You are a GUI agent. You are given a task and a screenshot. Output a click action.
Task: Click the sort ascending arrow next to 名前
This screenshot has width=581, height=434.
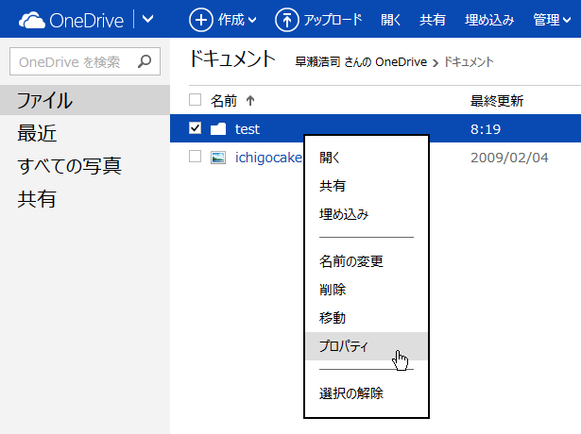[250, 101]
